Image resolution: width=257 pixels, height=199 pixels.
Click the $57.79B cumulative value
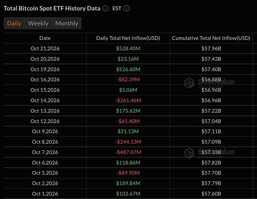pyautogui.click(x=211, y=183)
